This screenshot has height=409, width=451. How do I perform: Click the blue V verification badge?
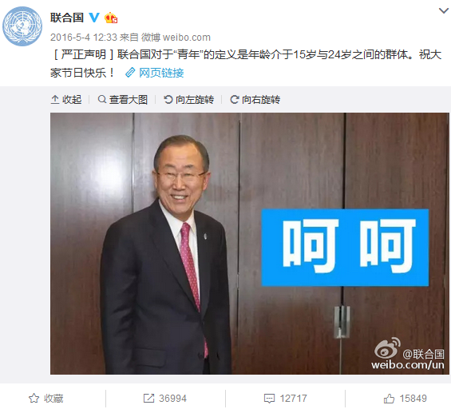pyautogui.click(x=94, y=18)
